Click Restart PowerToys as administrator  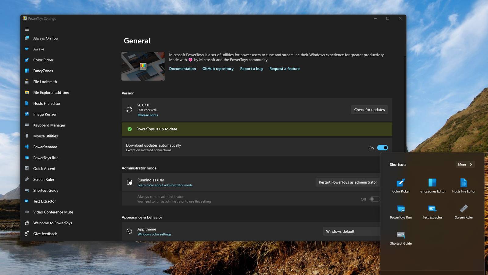348,182
